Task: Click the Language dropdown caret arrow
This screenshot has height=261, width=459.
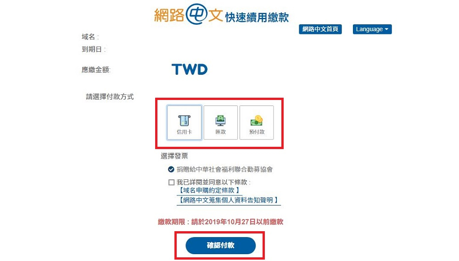Action: pos(386,29)
